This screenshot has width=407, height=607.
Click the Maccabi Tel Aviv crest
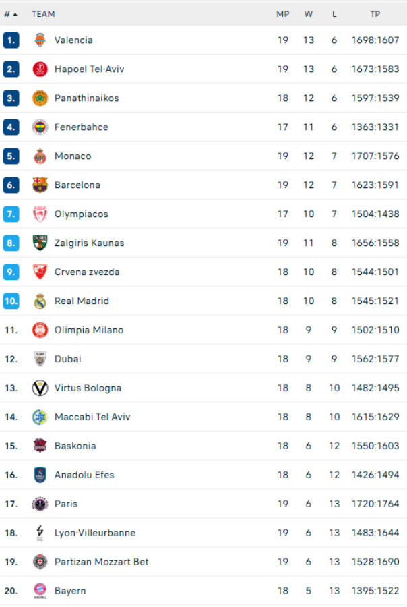[x=40, y=417]
